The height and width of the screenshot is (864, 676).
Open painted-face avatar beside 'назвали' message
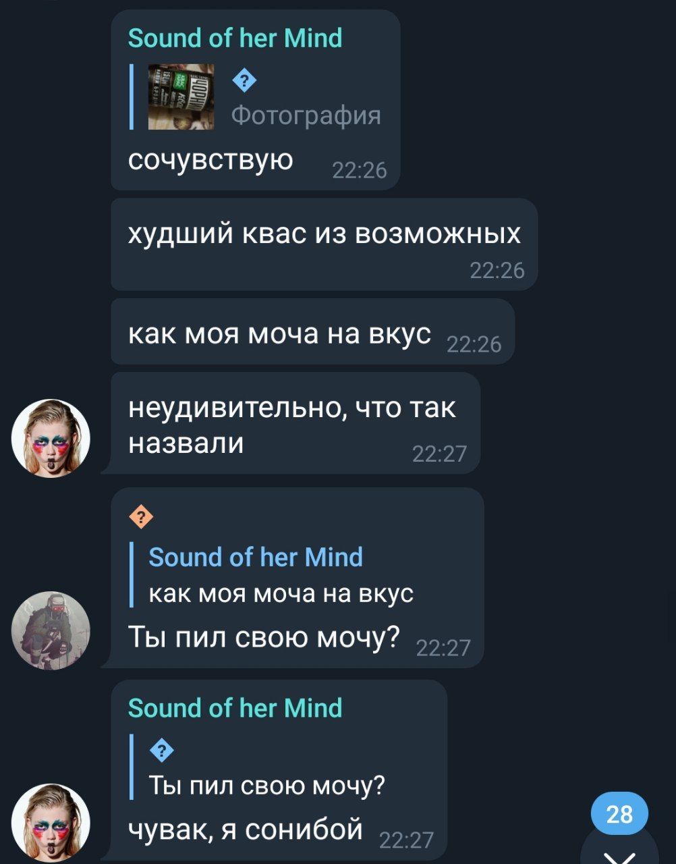pos(51,439)
